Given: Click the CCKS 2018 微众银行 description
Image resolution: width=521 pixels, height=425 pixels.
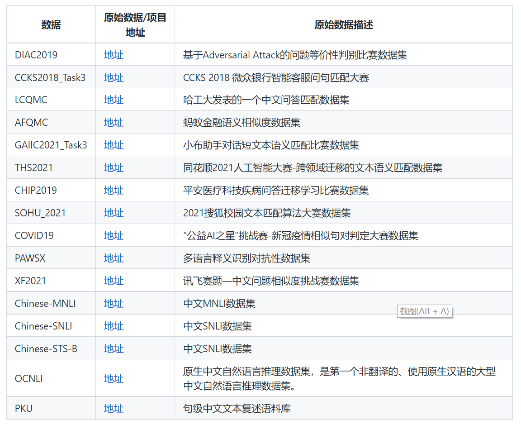Looking at the screenshot, I should click(276, 77).
